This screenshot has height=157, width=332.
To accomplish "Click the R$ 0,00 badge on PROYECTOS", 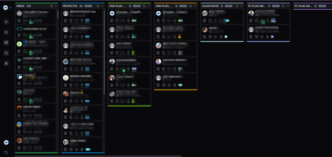I will click(88, 6).
